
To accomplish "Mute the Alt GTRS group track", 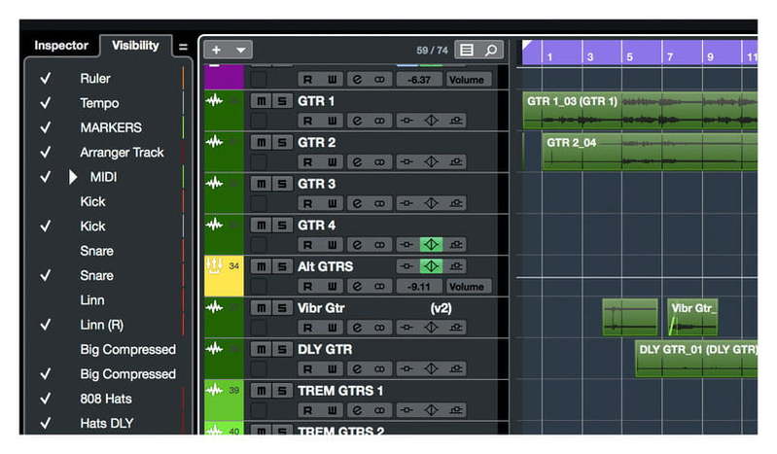I will click(262, 266).
